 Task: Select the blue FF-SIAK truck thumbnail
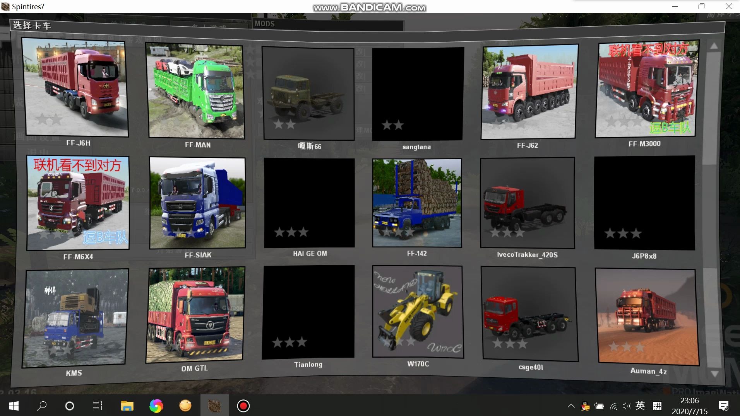point(197,203)
